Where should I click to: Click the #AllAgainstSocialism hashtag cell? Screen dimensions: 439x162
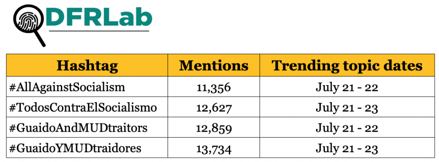87,87
